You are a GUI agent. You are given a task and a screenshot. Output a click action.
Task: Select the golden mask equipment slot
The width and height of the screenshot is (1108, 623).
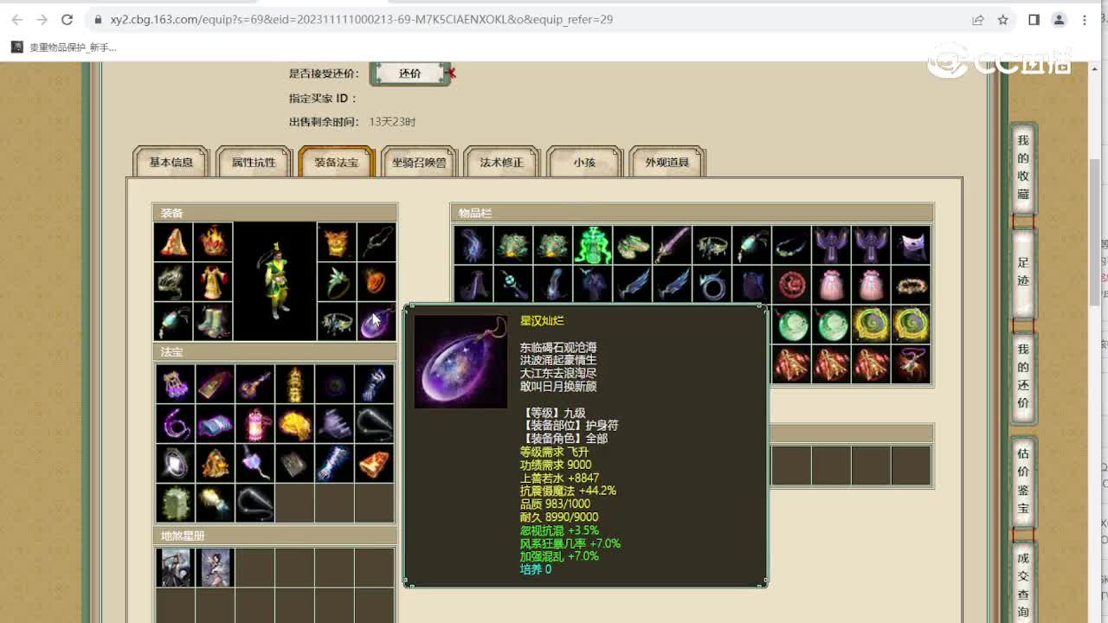(337, 242)
